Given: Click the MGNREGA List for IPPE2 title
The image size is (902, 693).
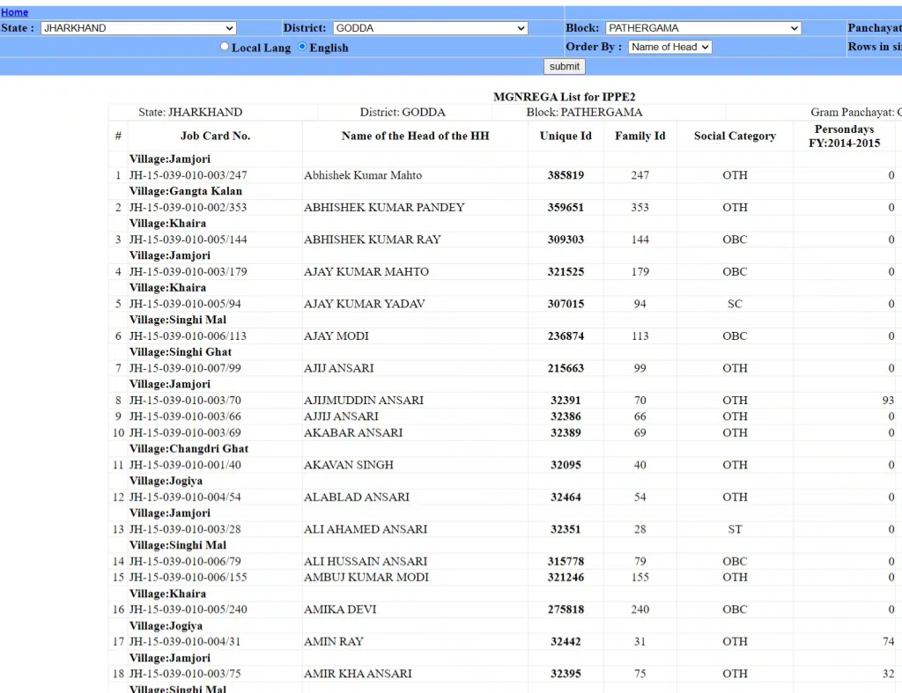Looking at the screenshot, I should pos(565,97).
